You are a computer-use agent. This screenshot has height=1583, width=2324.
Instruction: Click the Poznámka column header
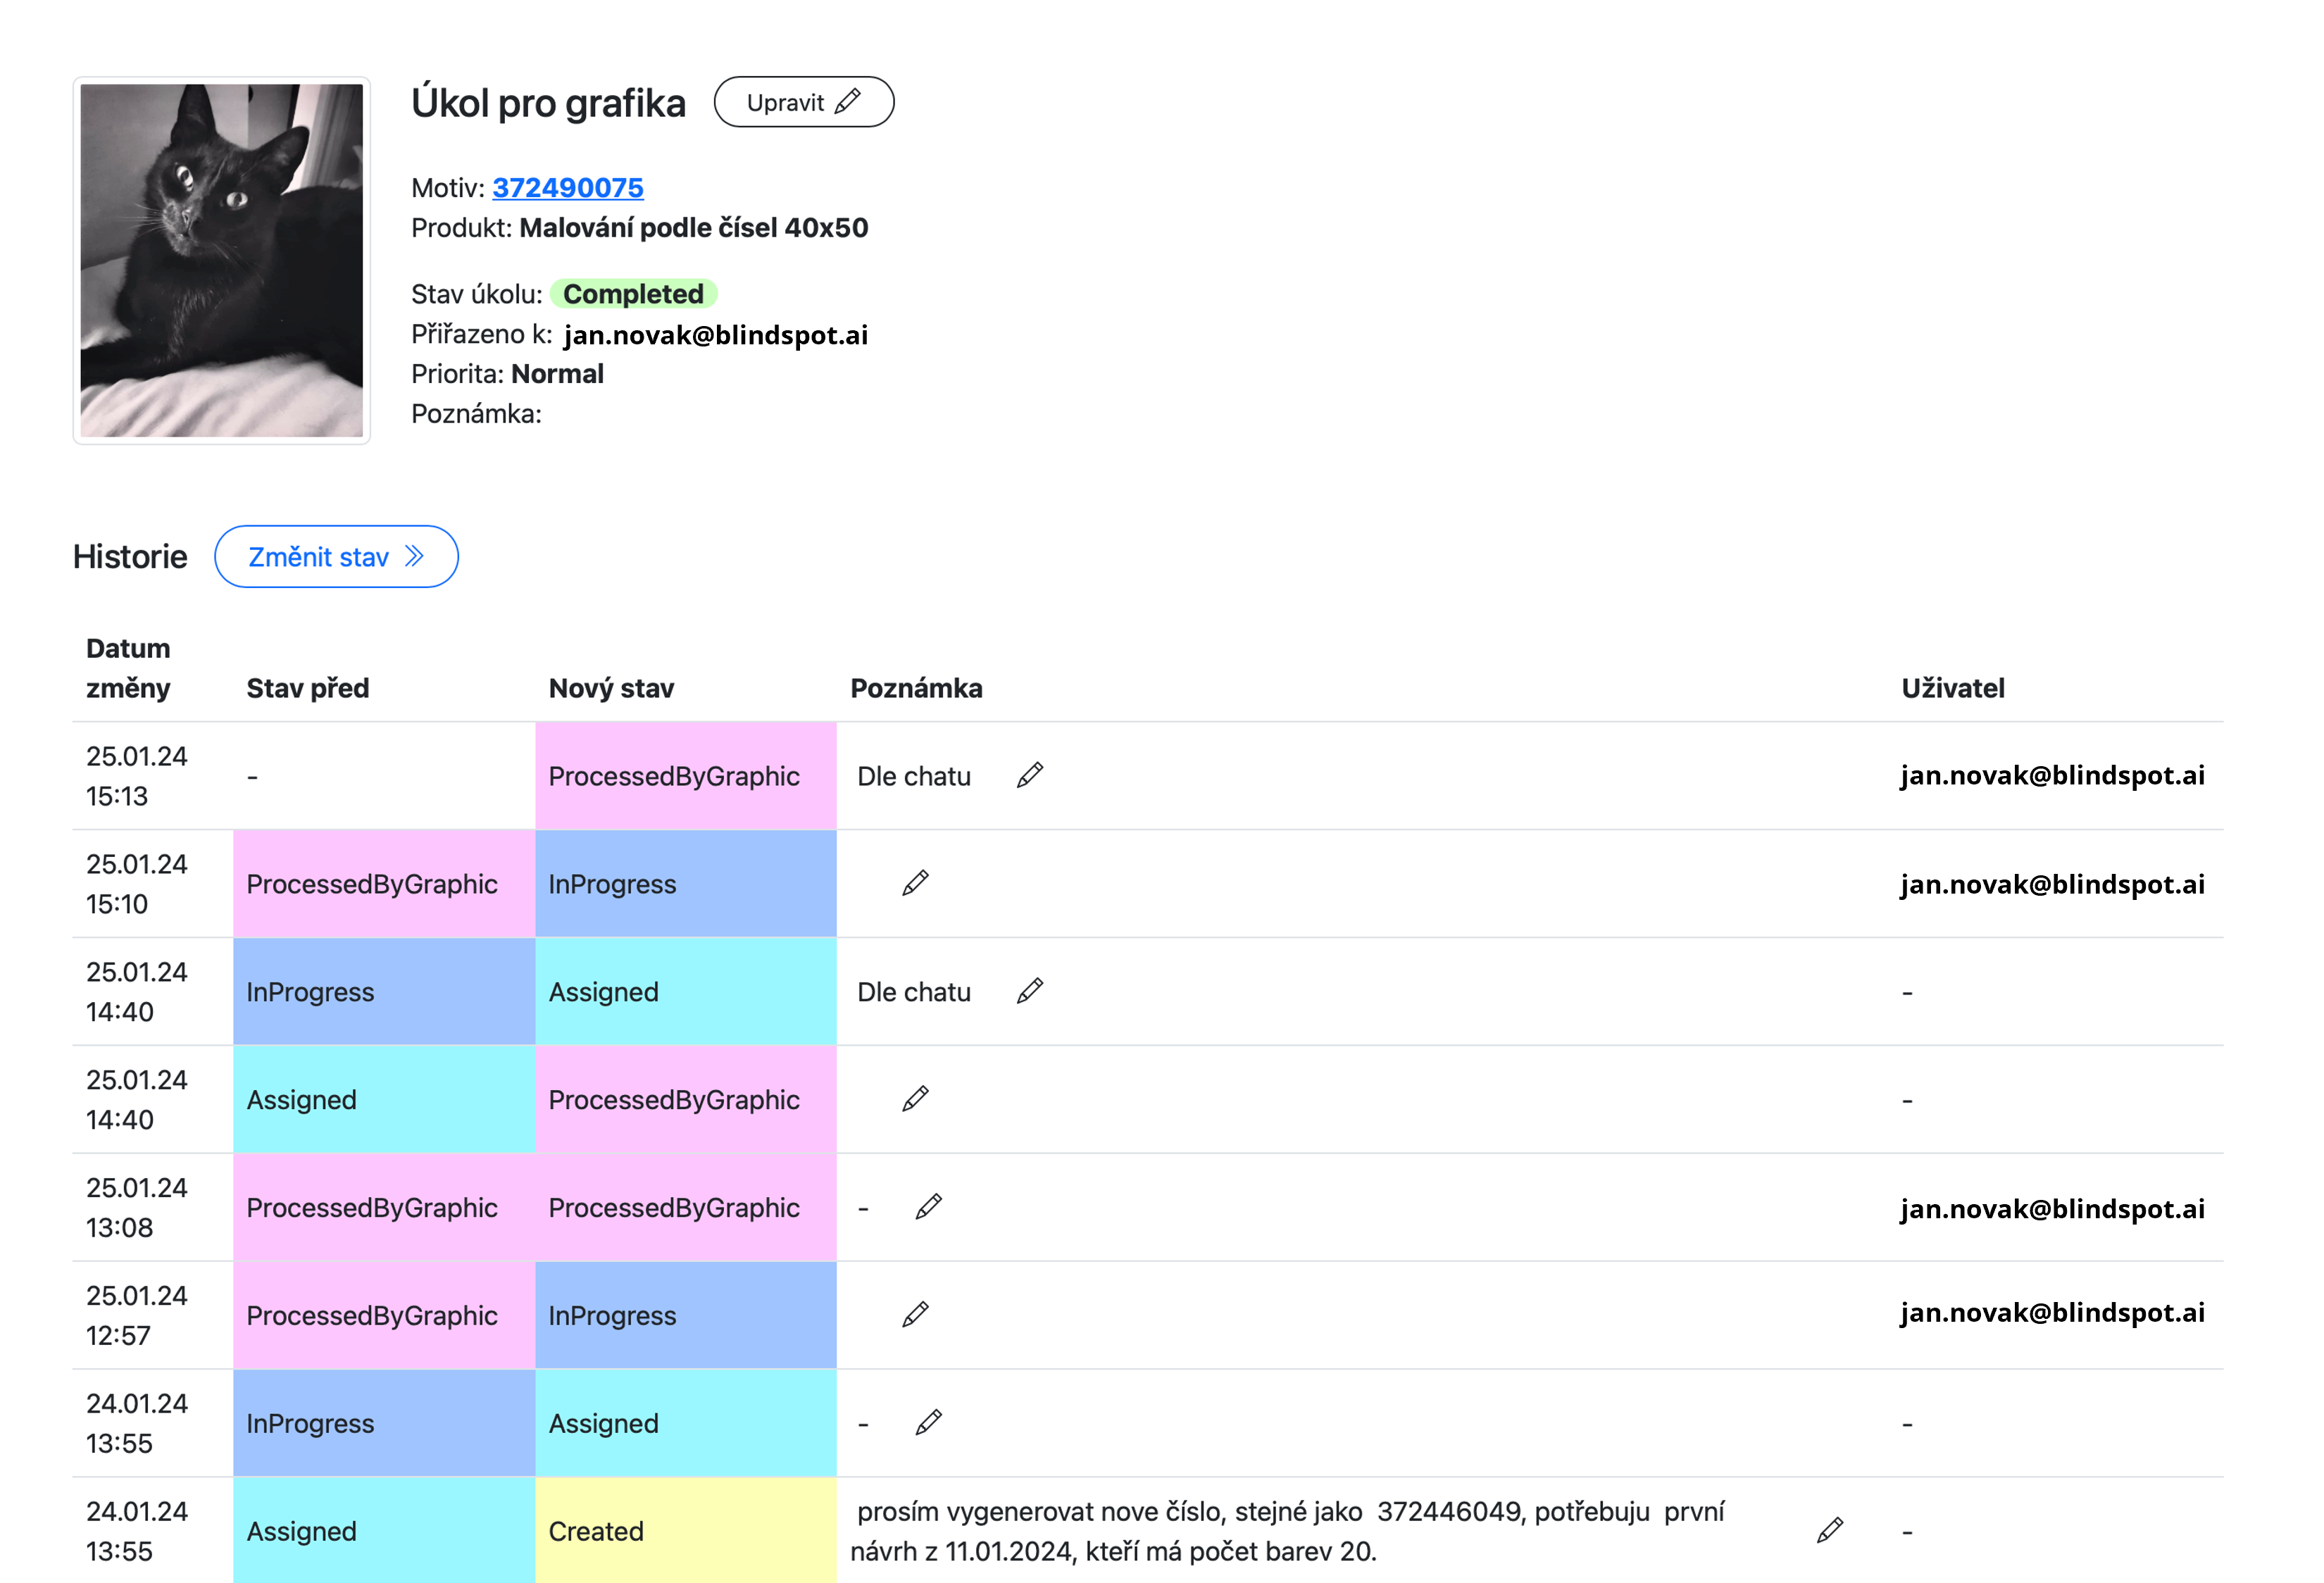coord(916,689)
